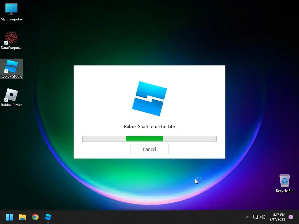
Task: Click the Roblox Studio logo in the dialog
Action: pos(149,99)
